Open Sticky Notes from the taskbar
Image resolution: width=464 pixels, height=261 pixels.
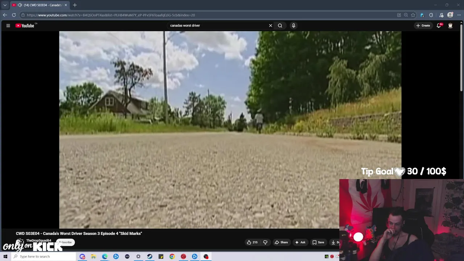pyautogui.click(x=161, y=256)
